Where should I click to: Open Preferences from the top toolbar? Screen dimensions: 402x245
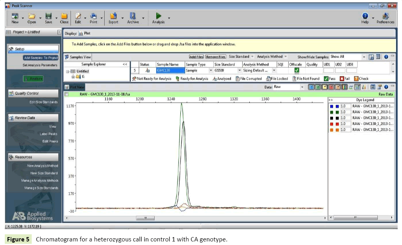(x=385, y=16)
